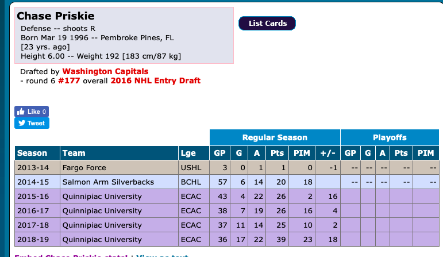The image size is (443, 257).
Task: Open 2018-19 Quinnipiac University team link
Action: [x=102, y=239]
